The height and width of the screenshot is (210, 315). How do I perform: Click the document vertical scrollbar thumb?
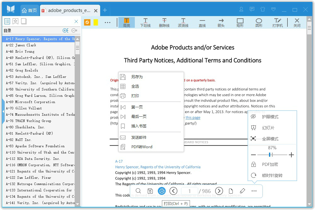309,28
